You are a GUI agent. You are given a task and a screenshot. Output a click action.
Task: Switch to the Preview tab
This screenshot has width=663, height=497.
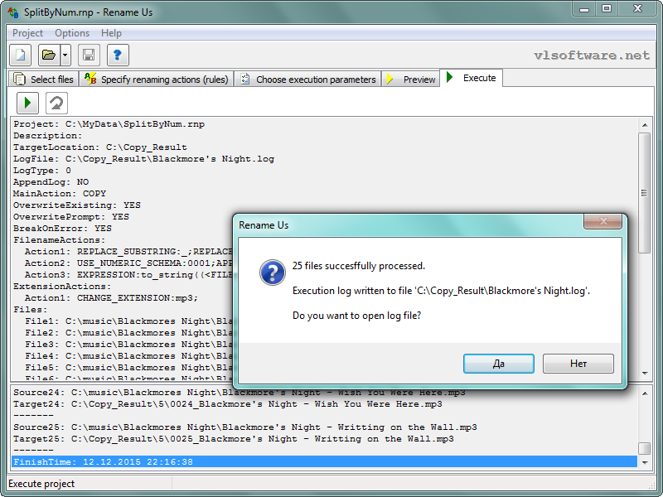[411, 79]
